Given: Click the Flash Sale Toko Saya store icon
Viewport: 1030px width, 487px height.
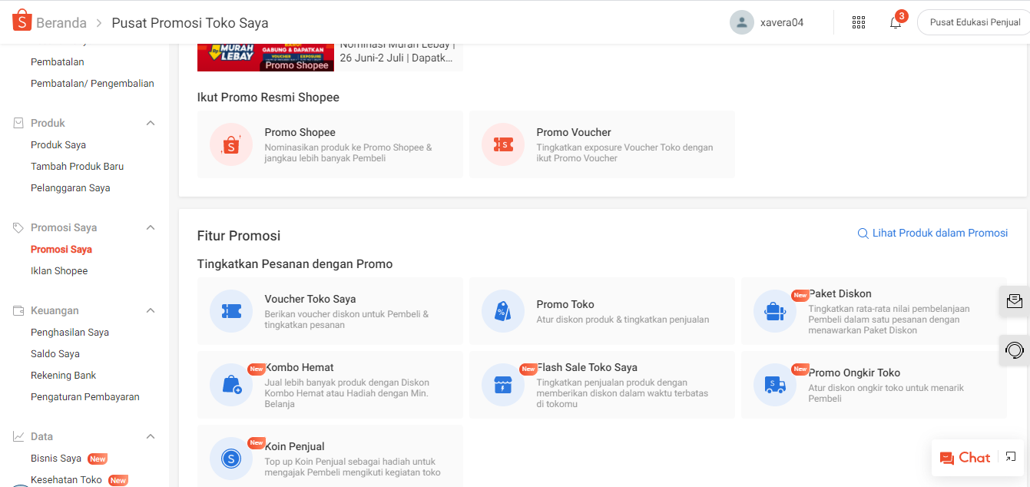Looking at the screenshot, I should tap(503, 385).
